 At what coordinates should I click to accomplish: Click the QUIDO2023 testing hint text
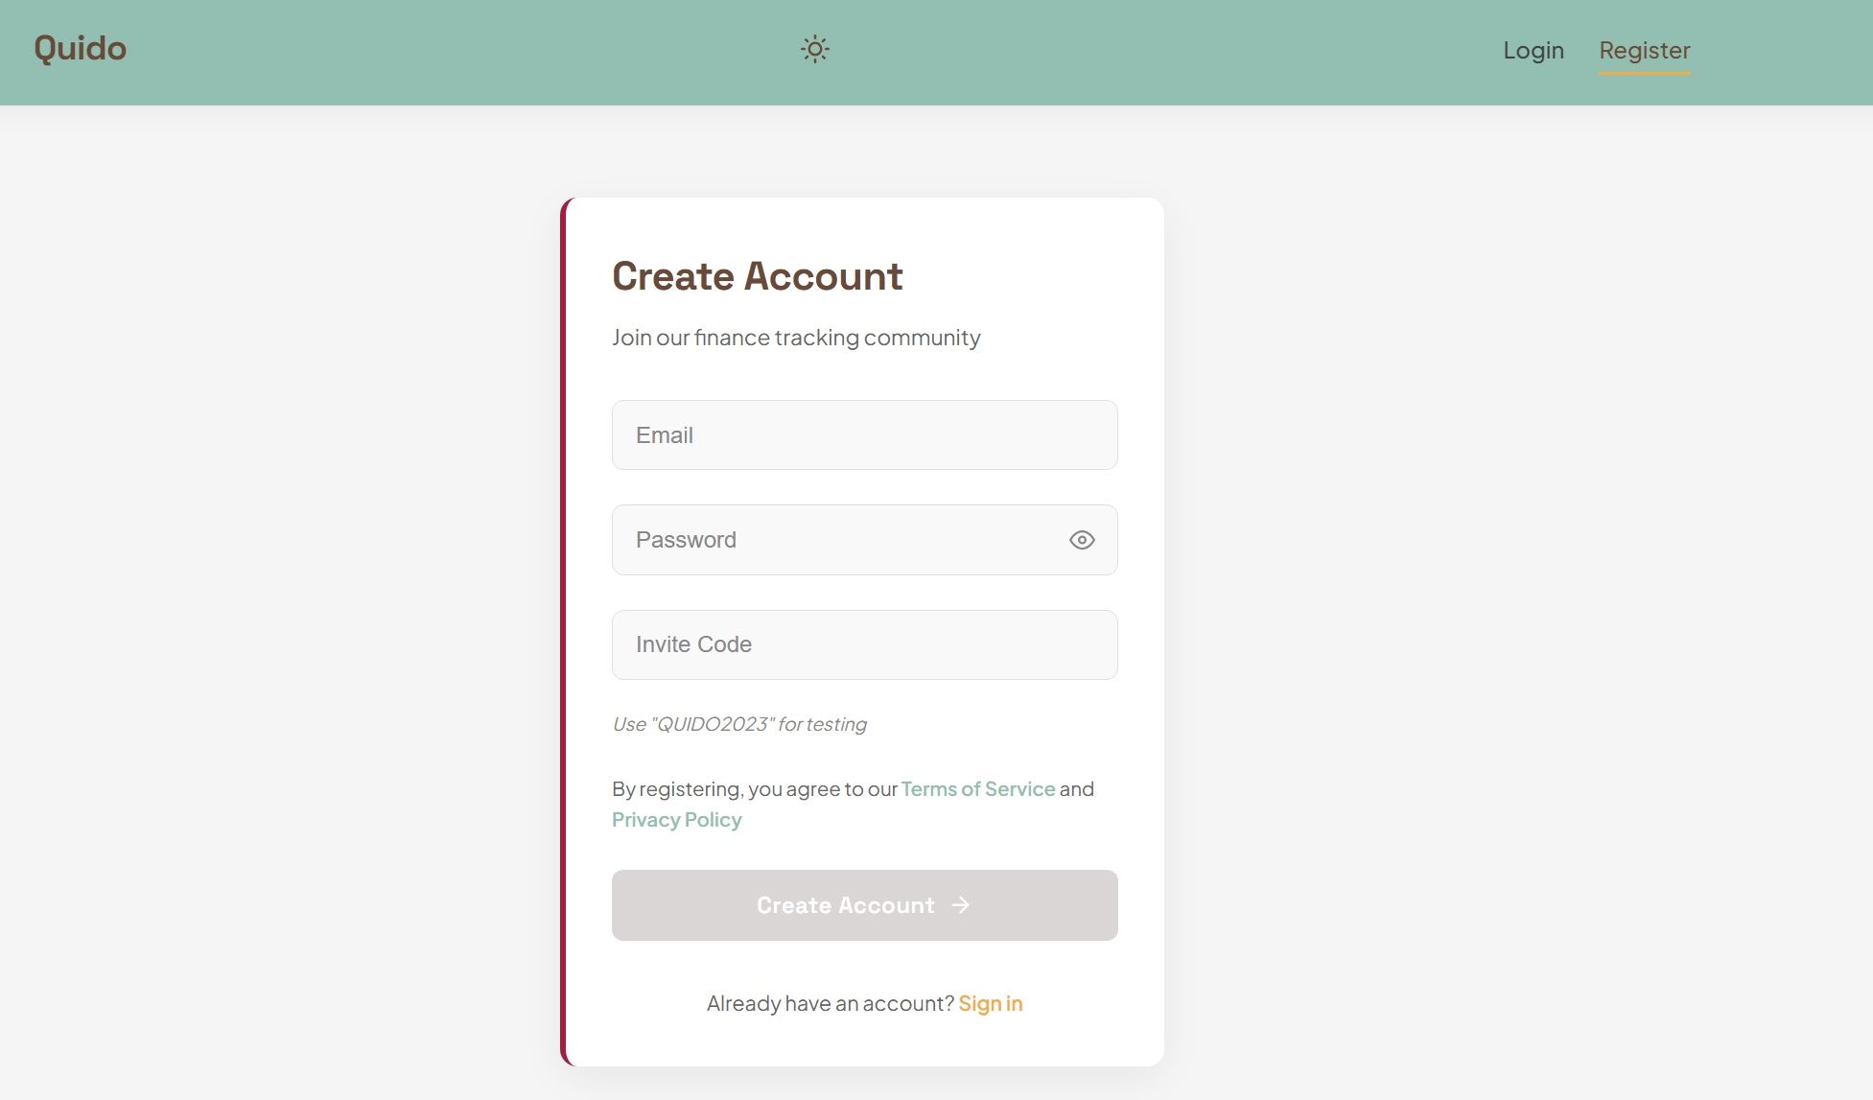(739, 724)
